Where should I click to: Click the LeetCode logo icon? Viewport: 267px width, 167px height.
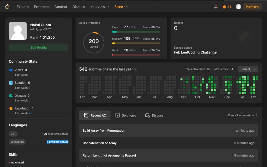(x=7, y=7)
